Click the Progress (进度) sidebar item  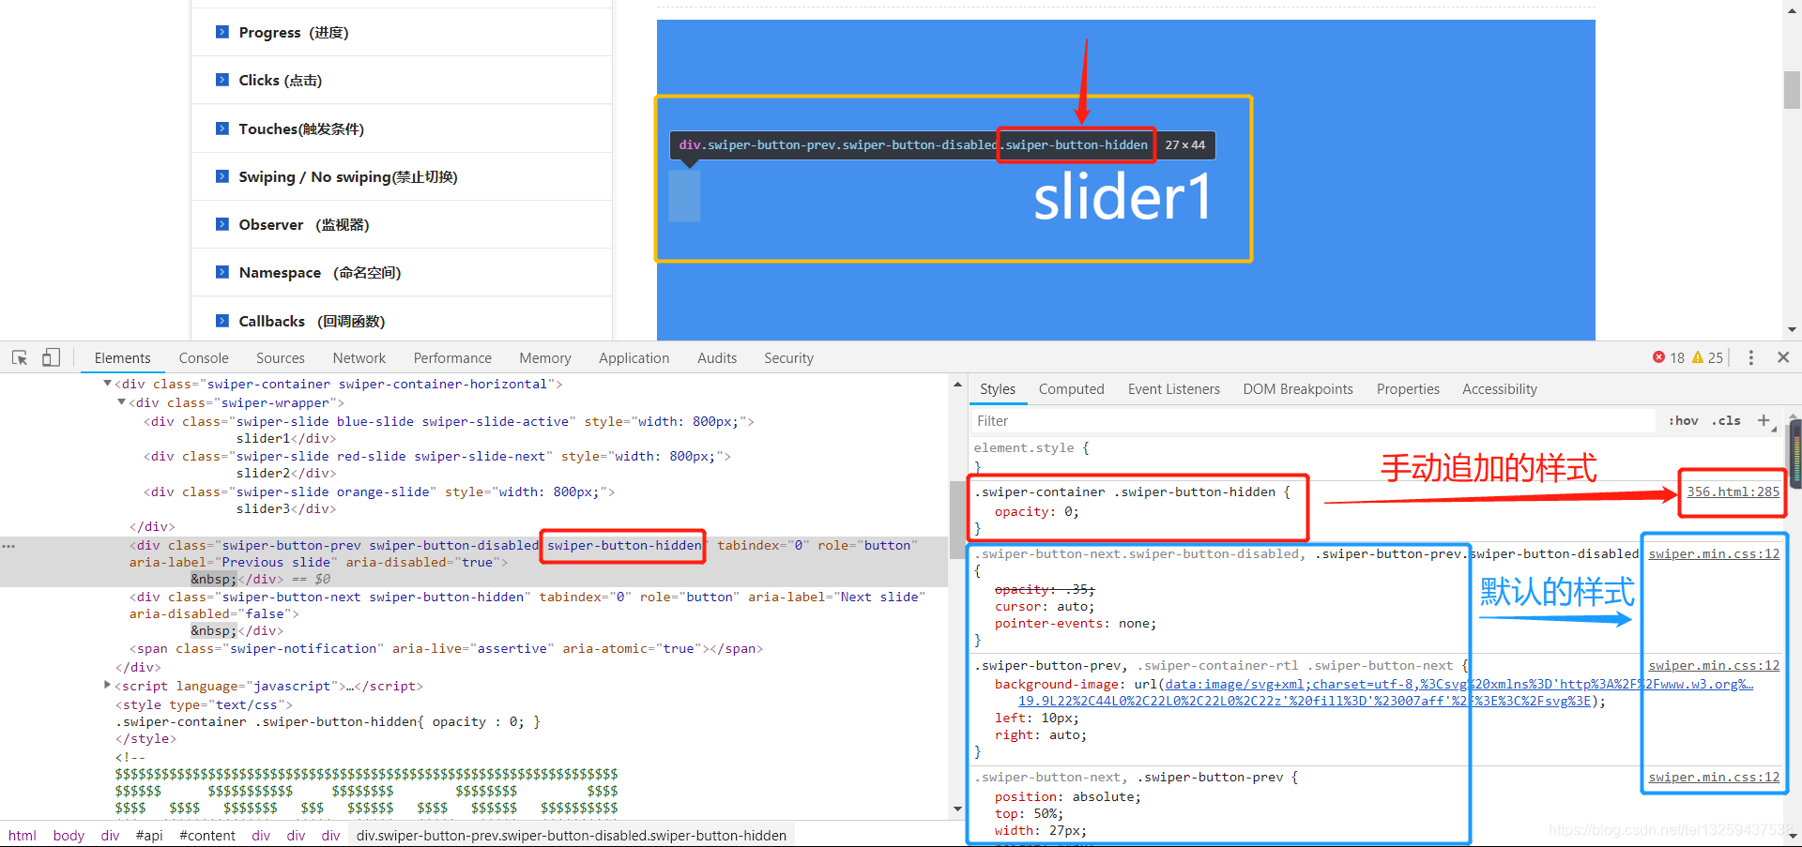click(x=294, y=32)
